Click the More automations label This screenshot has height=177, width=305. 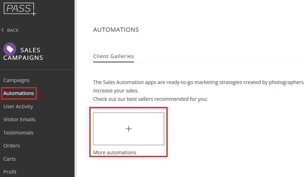click(x=114, y=153)
